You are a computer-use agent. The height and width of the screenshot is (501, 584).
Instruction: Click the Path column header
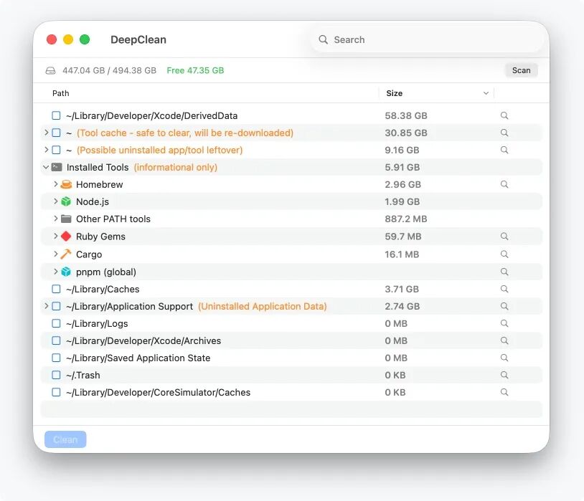click(x=61, y=93)
